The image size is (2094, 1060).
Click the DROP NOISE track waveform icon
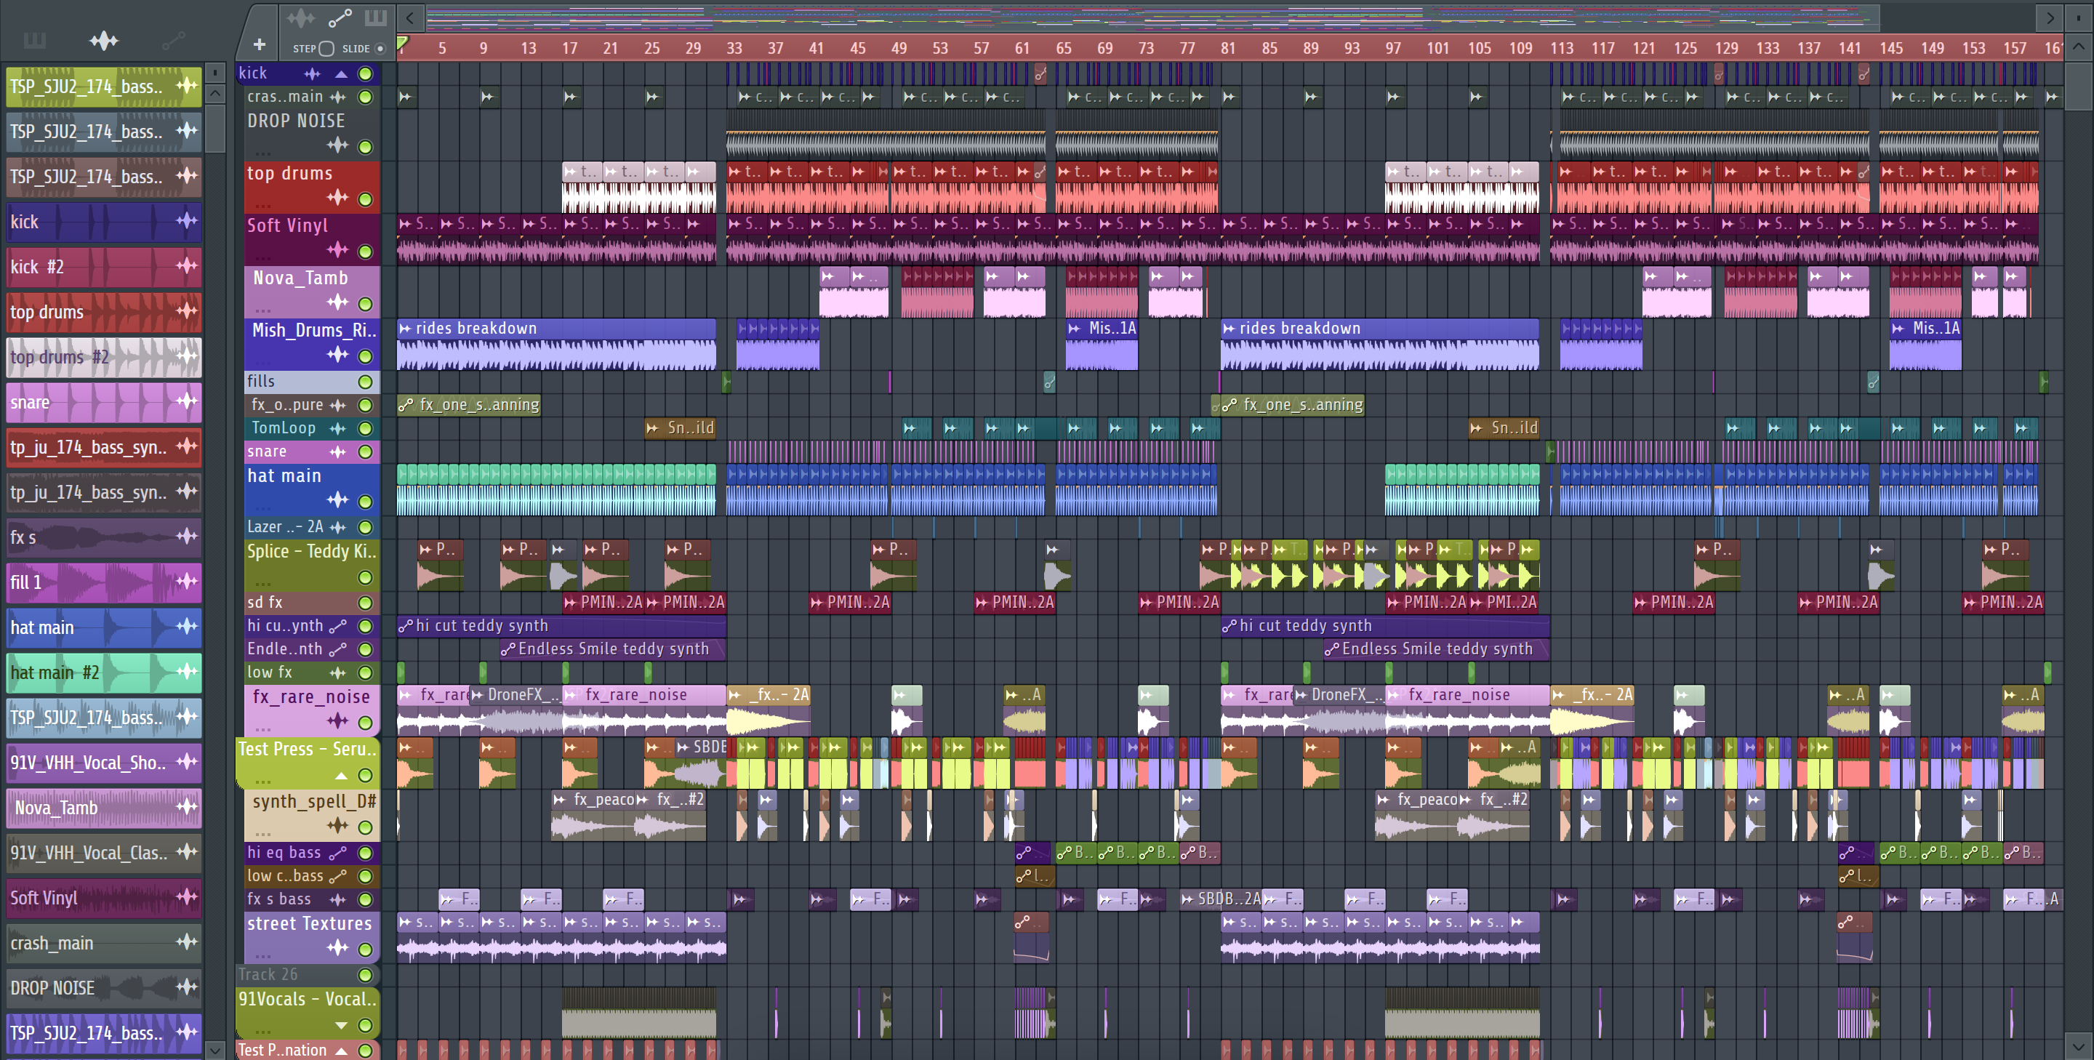(338, 145)
